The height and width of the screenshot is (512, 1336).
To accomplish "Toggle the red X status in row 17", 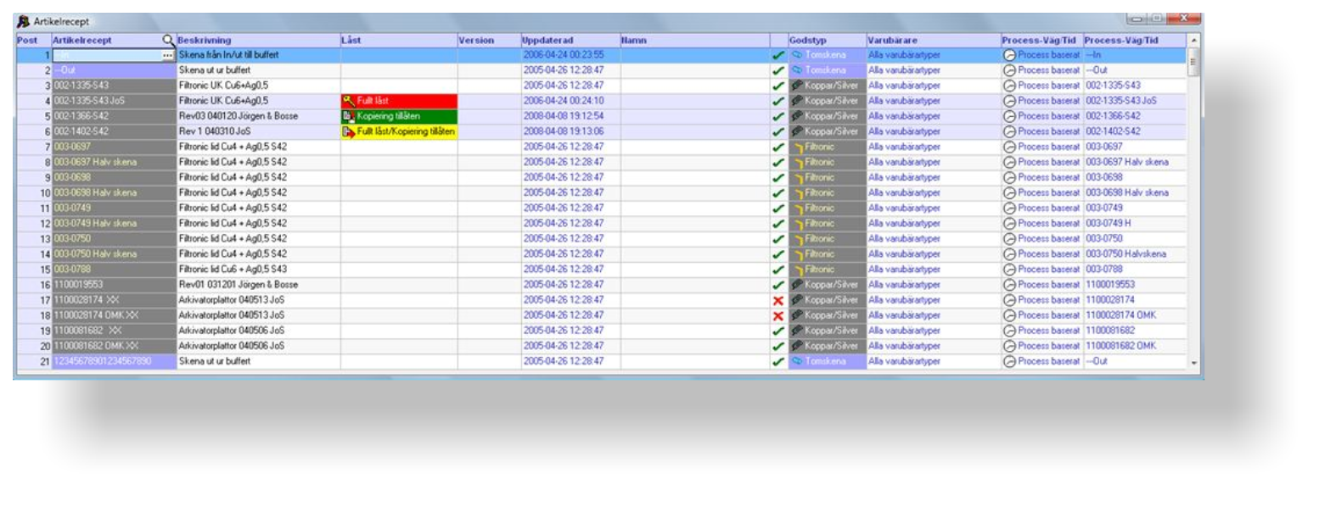I will [777, 301].
